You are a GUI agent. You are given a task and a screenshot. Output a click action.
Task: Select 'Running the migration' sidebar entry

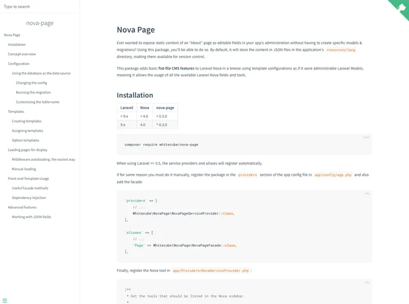pos(33,93)
